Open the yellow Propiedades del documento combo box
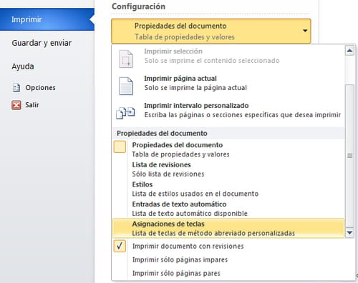Screen dimensions: 358x283 click(x=211, y=31)
